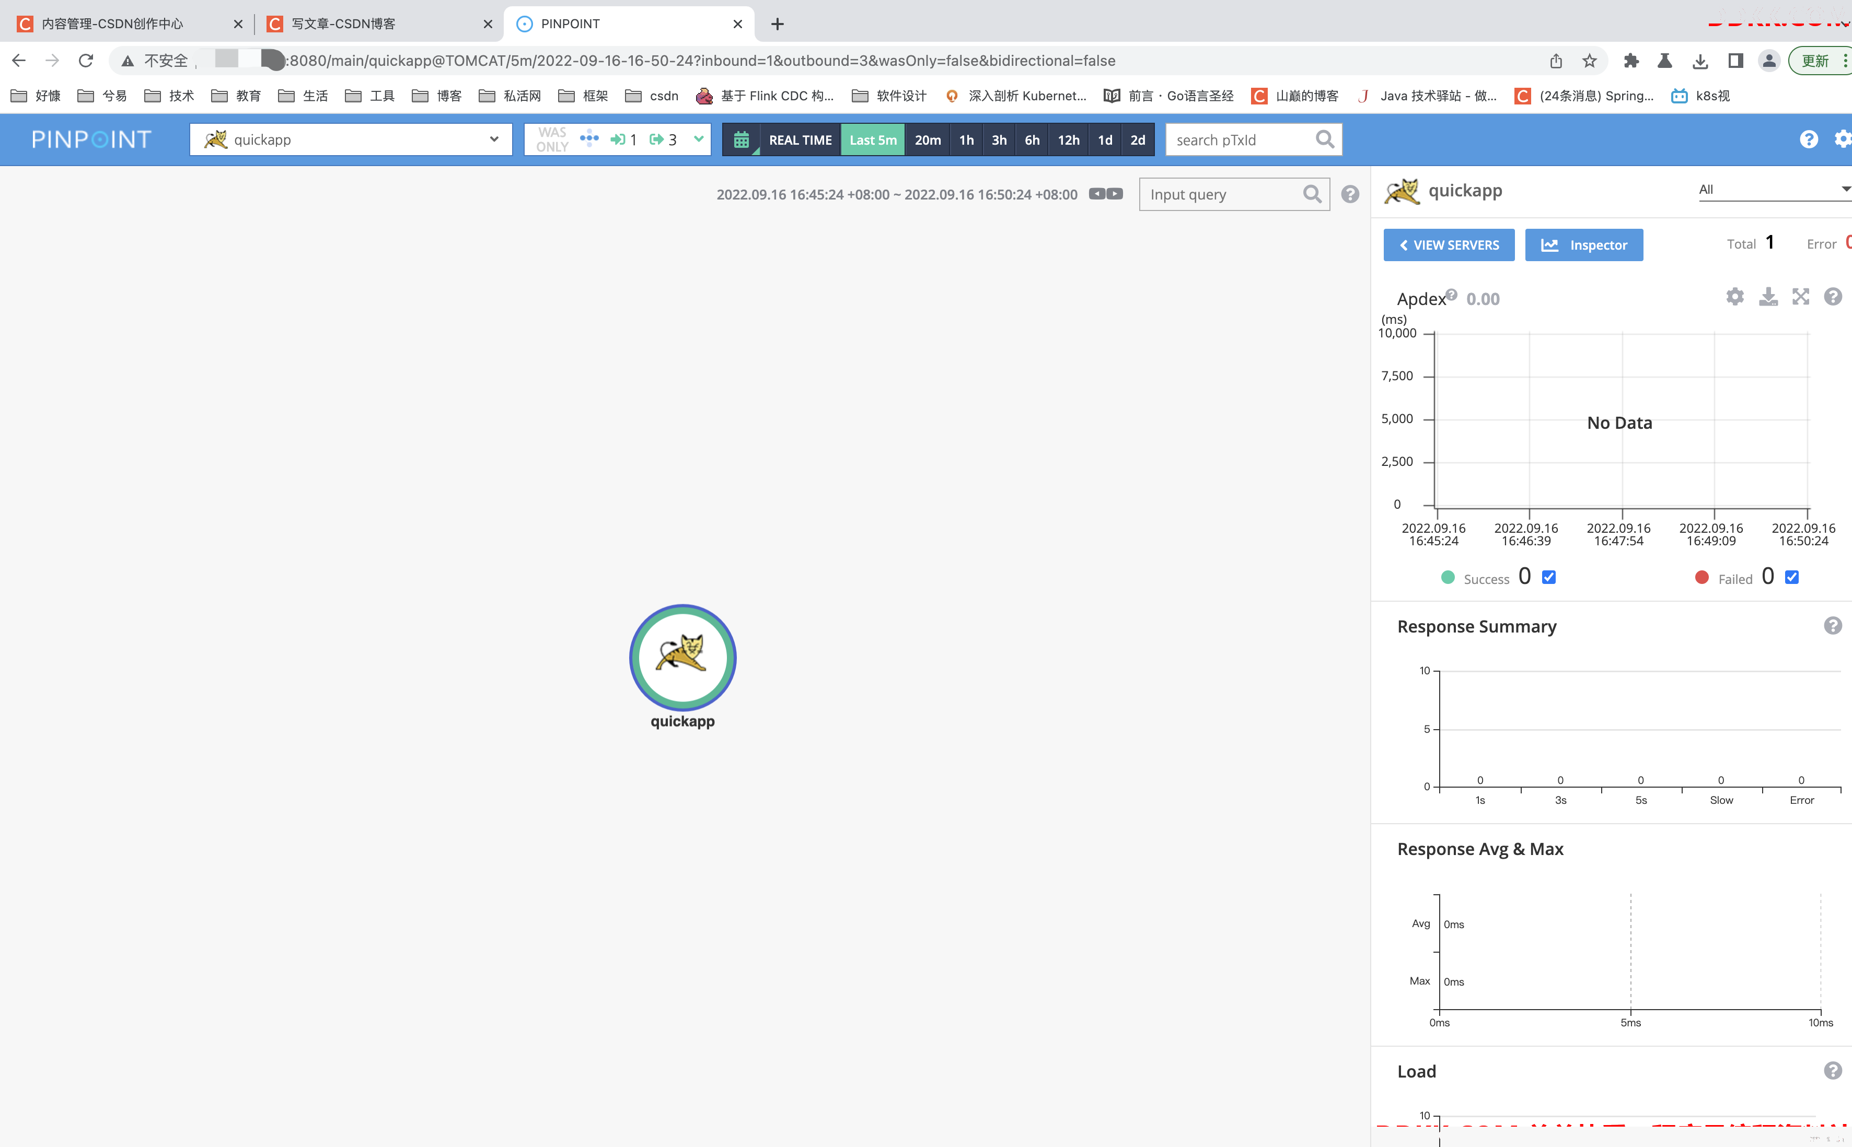1852x1147 pixels.
Task: Select the 20m time range
Action: coord(928,141)
